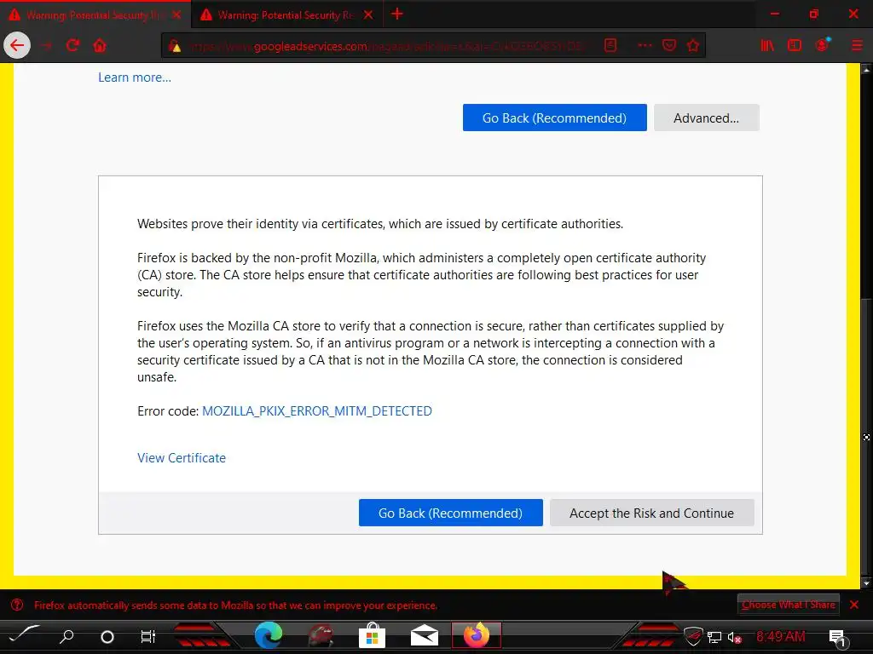Bookmark this page with star icon
873x654 pixels.
693,46
